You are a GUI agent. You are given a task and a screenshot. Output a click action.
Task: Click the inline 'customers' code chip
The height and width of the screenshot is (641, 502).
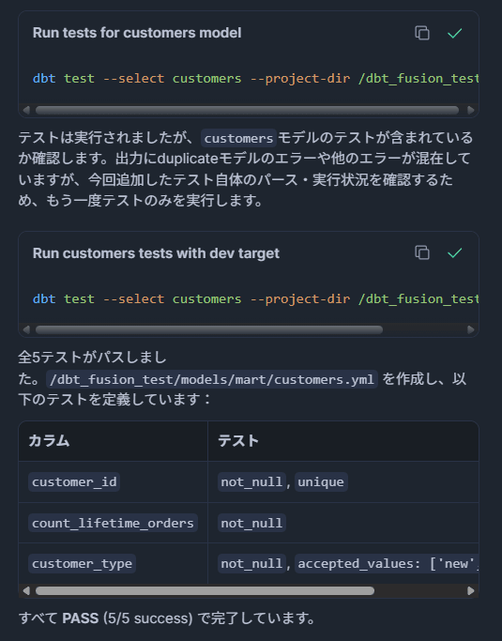238,138
